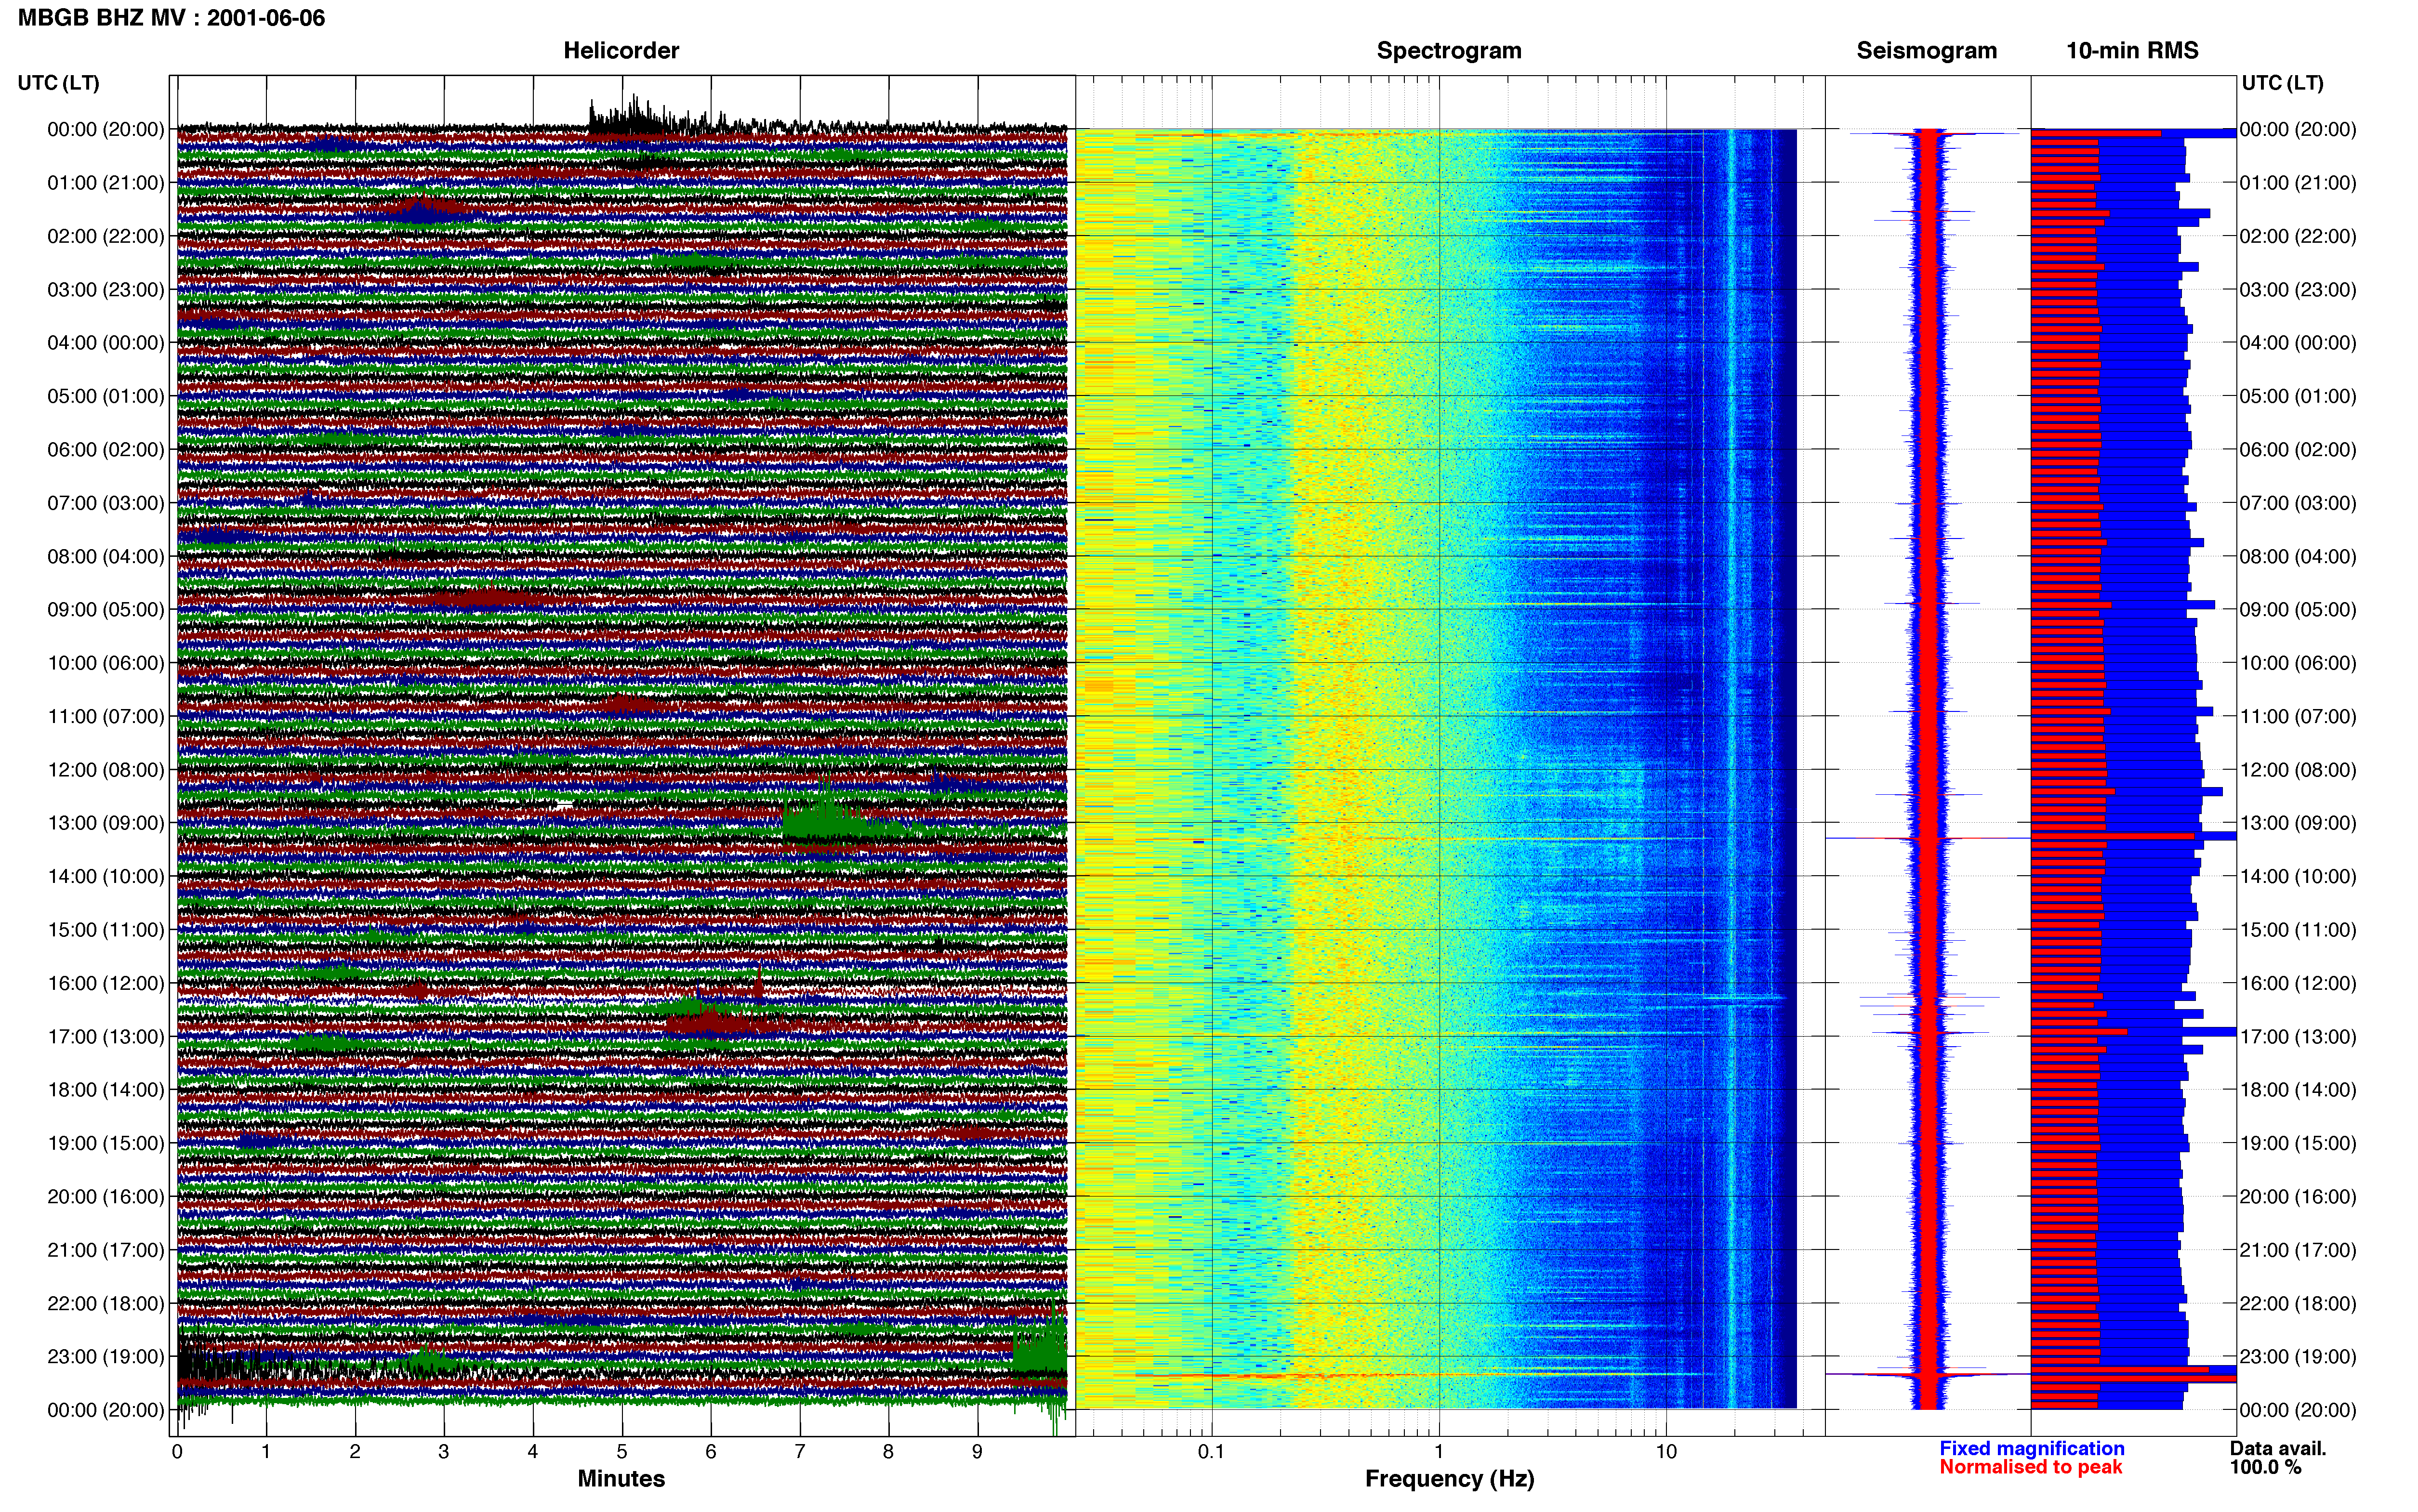Click '21:00 (17:00)' beside the RMS panel

2298,1250
